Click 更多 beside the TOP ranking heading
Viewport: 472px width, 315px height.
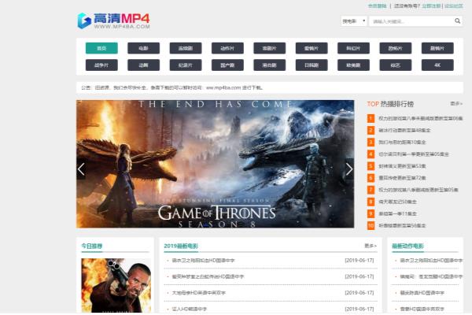(456, 104)
